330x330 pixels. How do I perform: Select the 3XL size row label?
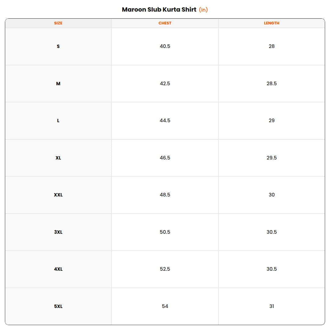click(58, 232)
